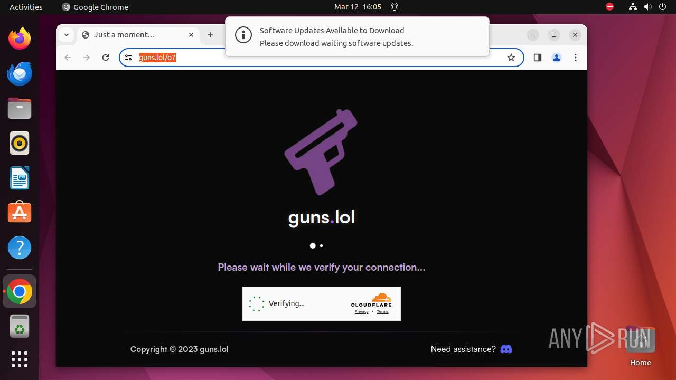Open Discord assistance icon in footer
This screenshot has width=676, height=380.
click(506, 349)
